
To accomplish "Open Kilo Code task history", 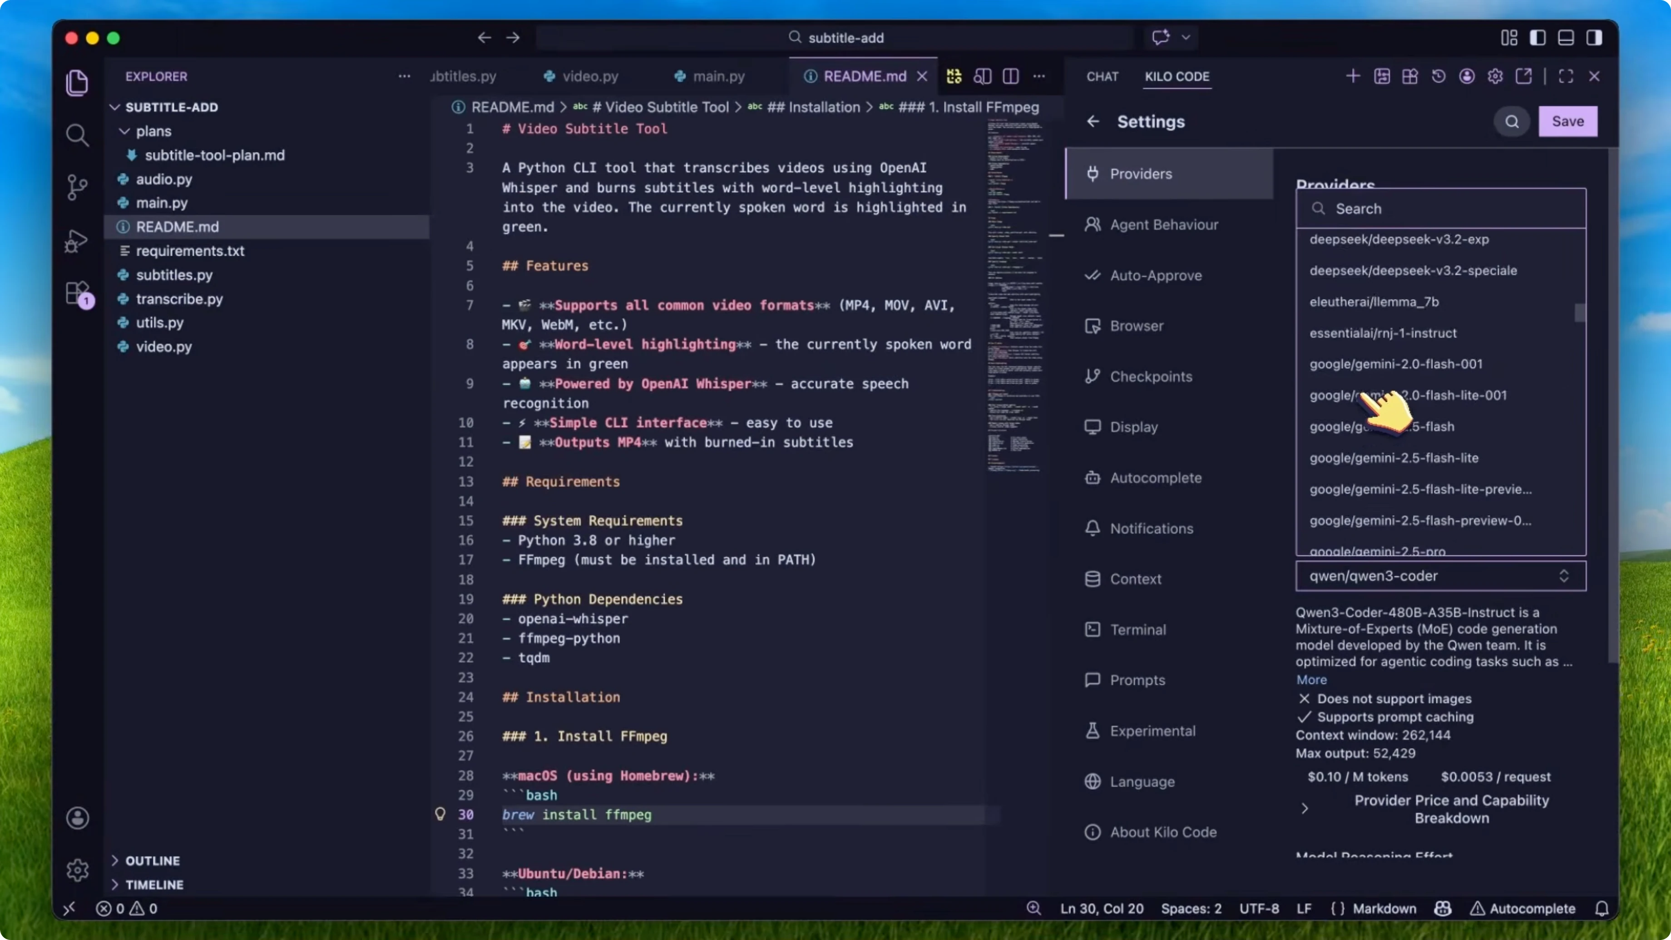I will click(x=1438, y=76).
